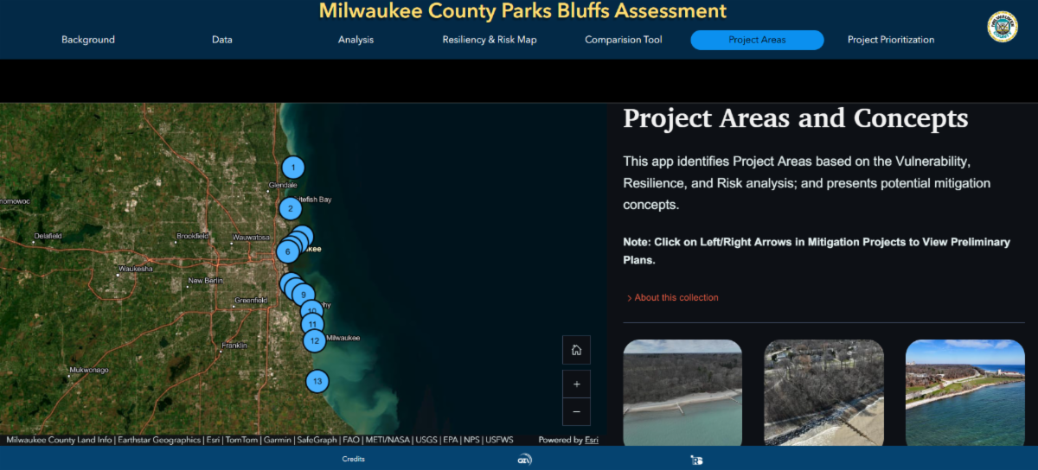Open first beach shoreline project thumbnail
1038x470 pixels.
coord(682,392)
